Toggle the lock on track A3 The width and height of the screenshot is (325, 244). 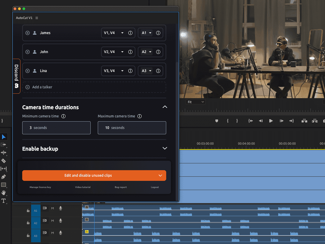coord(28,236)
